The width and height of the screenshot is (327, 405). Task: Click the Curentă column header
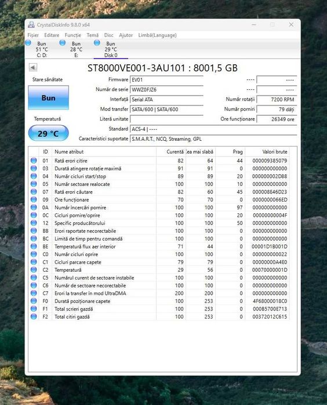pyautogui.click(x=171, y=152)
